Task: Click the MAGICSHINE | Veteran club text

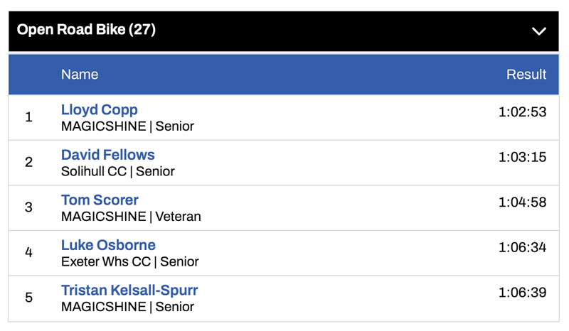Action: [131, 216]
